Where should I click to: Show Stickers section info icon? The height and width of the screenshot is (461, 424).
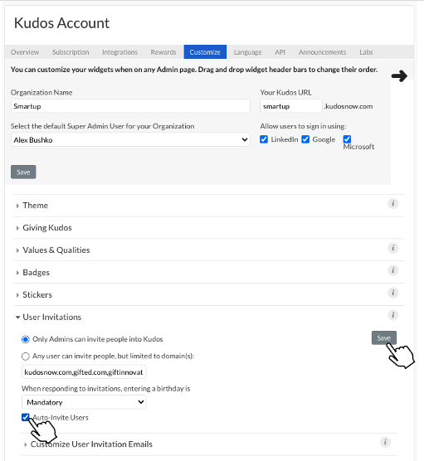(392, 293)
